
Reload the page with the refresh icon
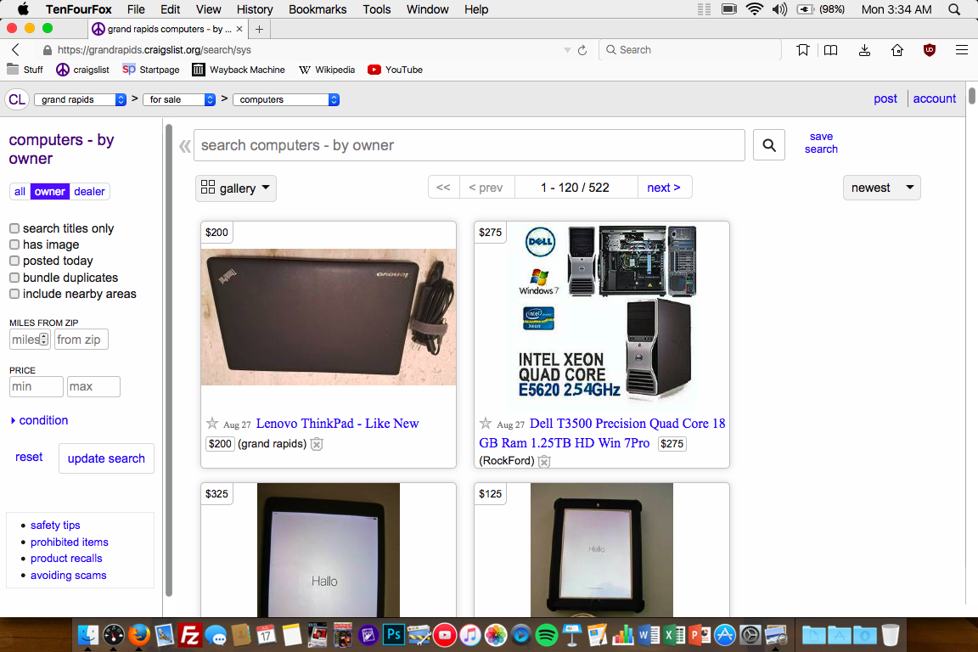point(582,50)
